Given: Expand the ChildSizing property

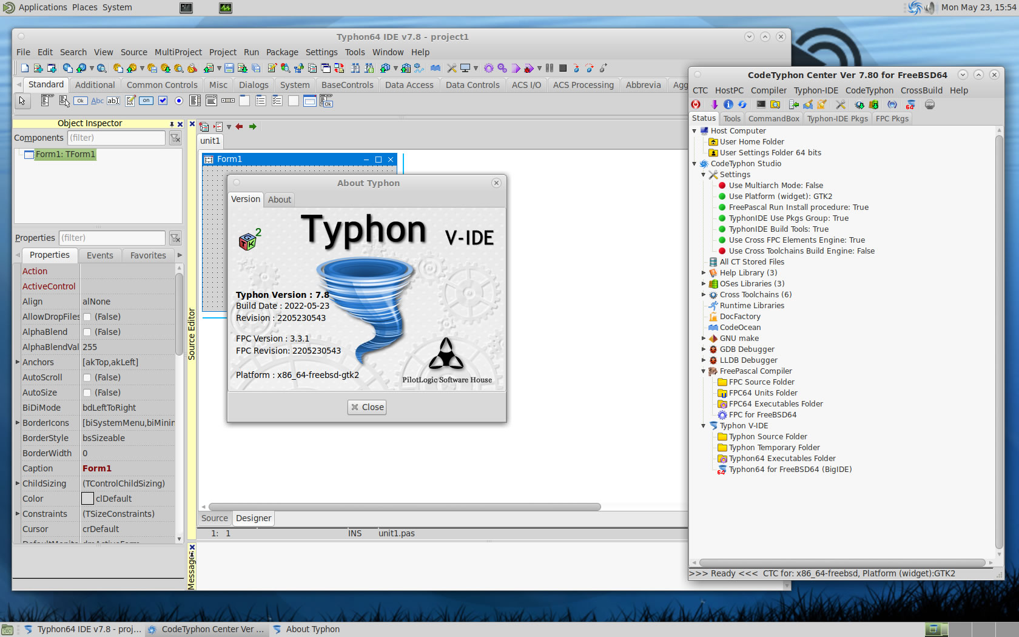Looking at the screenshot, I should point(18,484).
